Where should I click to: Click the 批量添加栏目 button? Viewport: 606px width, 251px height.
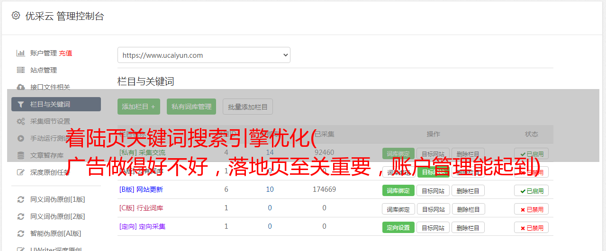(248, 107)
